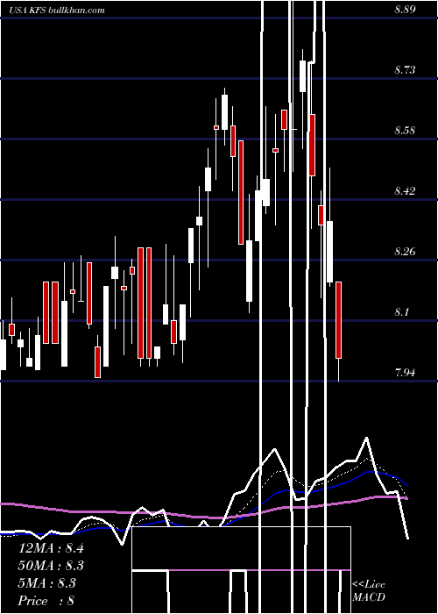Click the 'Price : 8' readout
438x614 pixels.
tap(46, 601)
